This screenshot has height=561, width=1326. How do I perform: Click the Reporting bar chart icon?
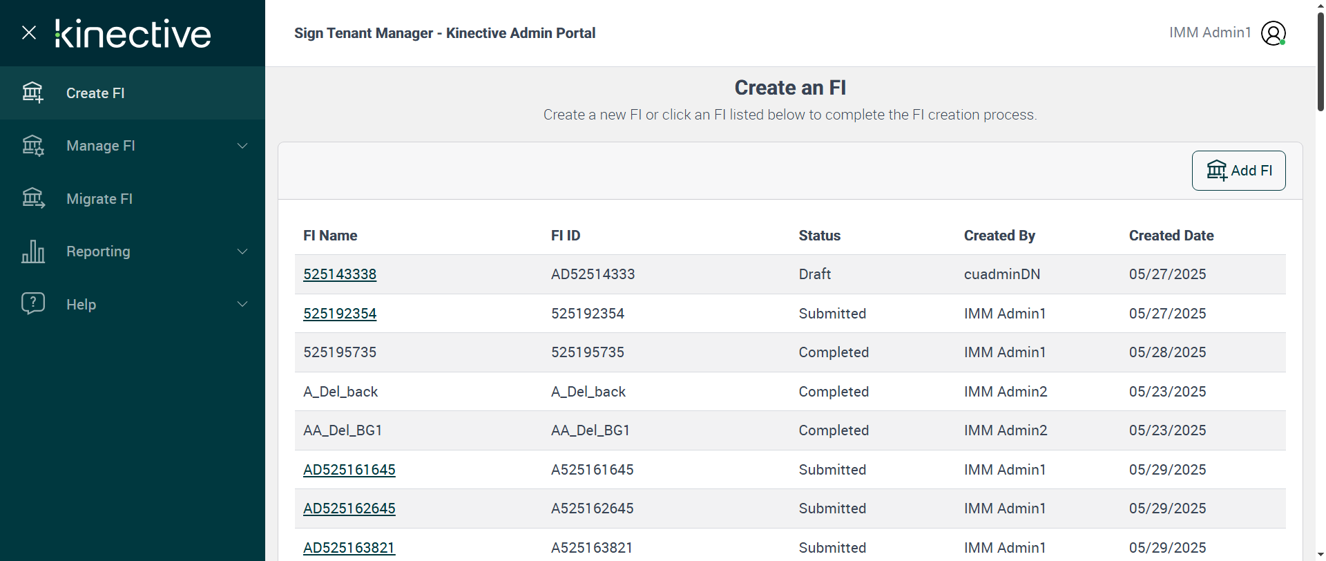(x=32, y=251)
